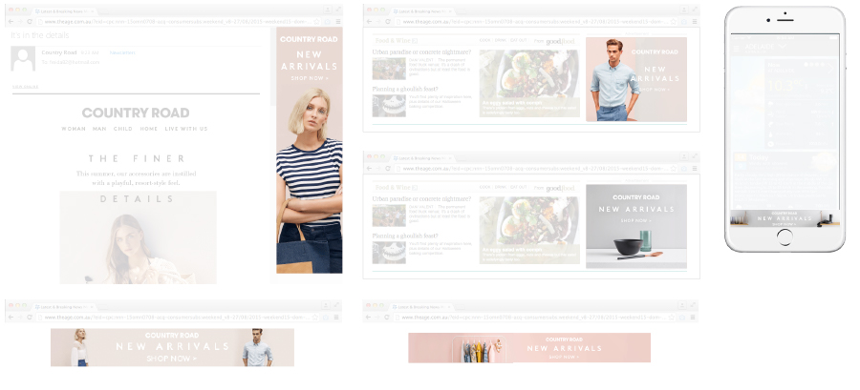Tap the right chevron on the phone's Now card
Viewport: 860px width, 390px height.
point(832,69)
